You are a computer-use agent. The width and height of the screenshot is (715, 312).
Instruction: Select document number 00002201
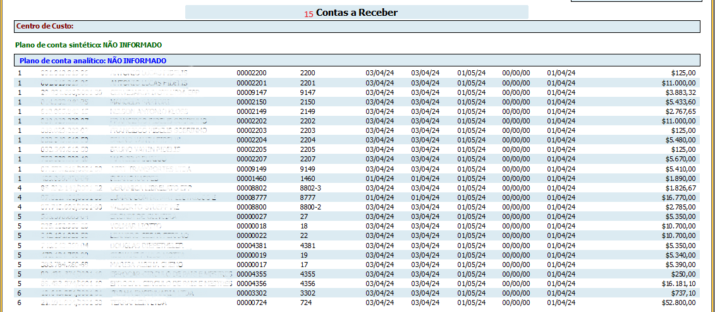click(x=251, y=83)
